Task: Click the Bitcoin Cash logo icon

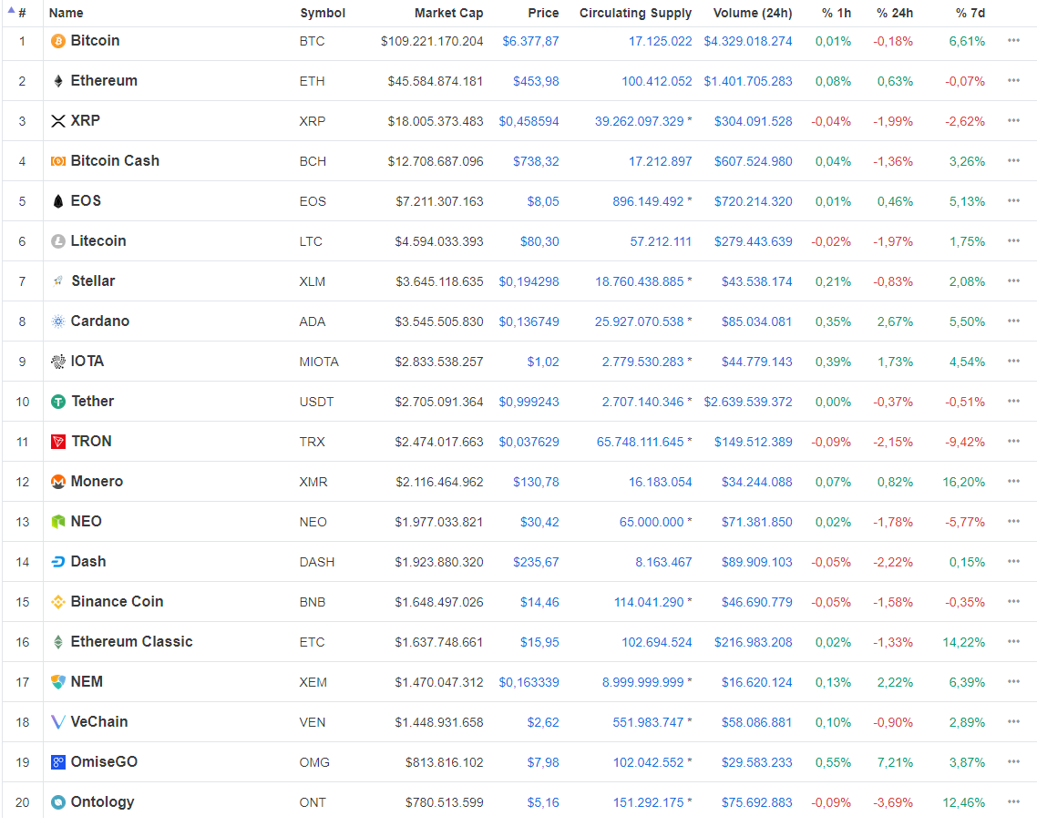Action: point(58,161)
